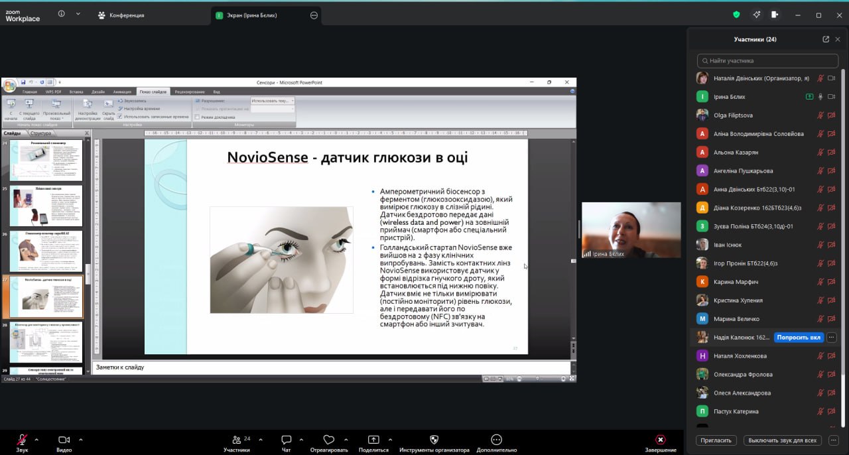This screenshot has height=455, width=849.
Task: Toggle muted mic for Аліна Володимирівна Соловйова
Action: pyautogui.click(x=820, y=134)
